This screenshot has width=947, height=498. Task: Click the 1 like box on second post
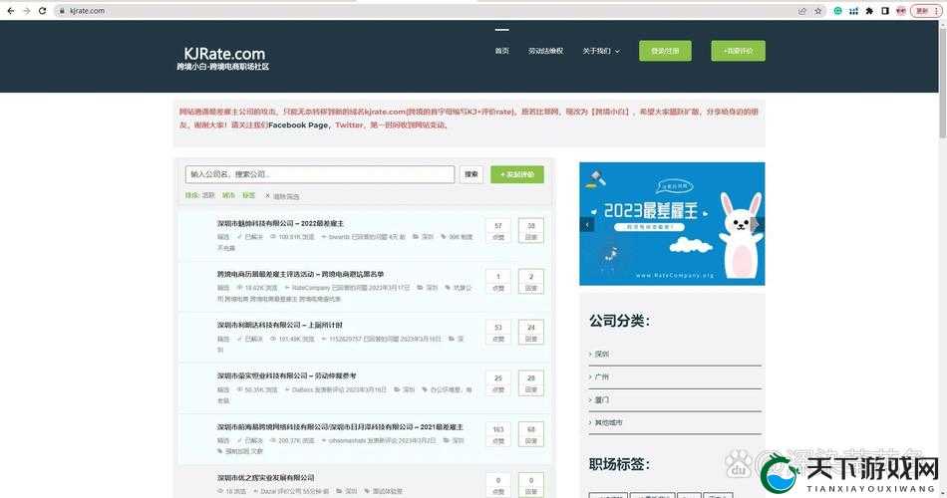click(x=498, y=281)
